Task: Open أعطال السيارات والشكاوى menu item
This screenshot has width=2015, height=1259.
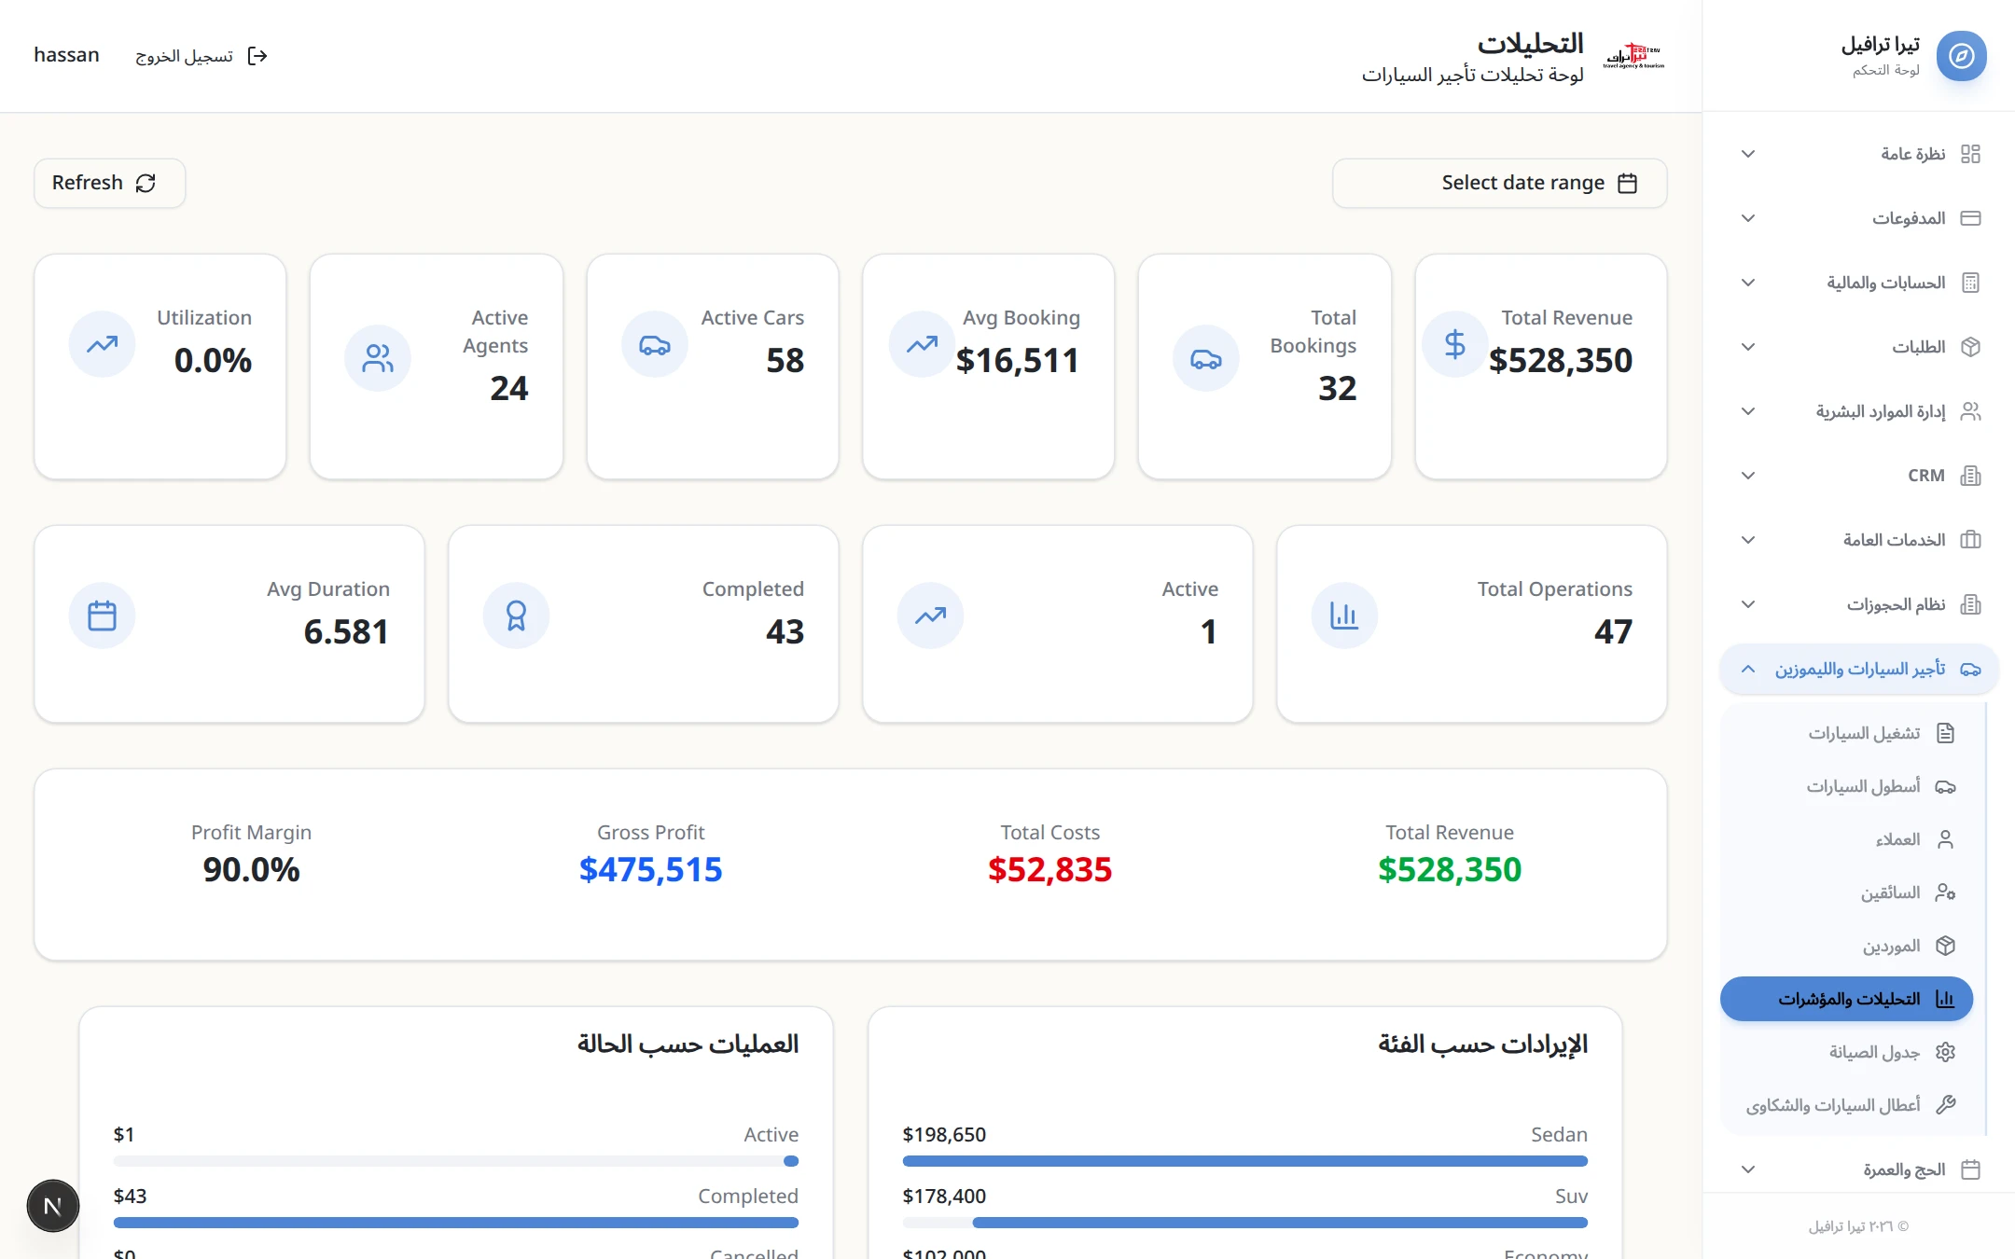Action: click(x=1847, y=1105)
